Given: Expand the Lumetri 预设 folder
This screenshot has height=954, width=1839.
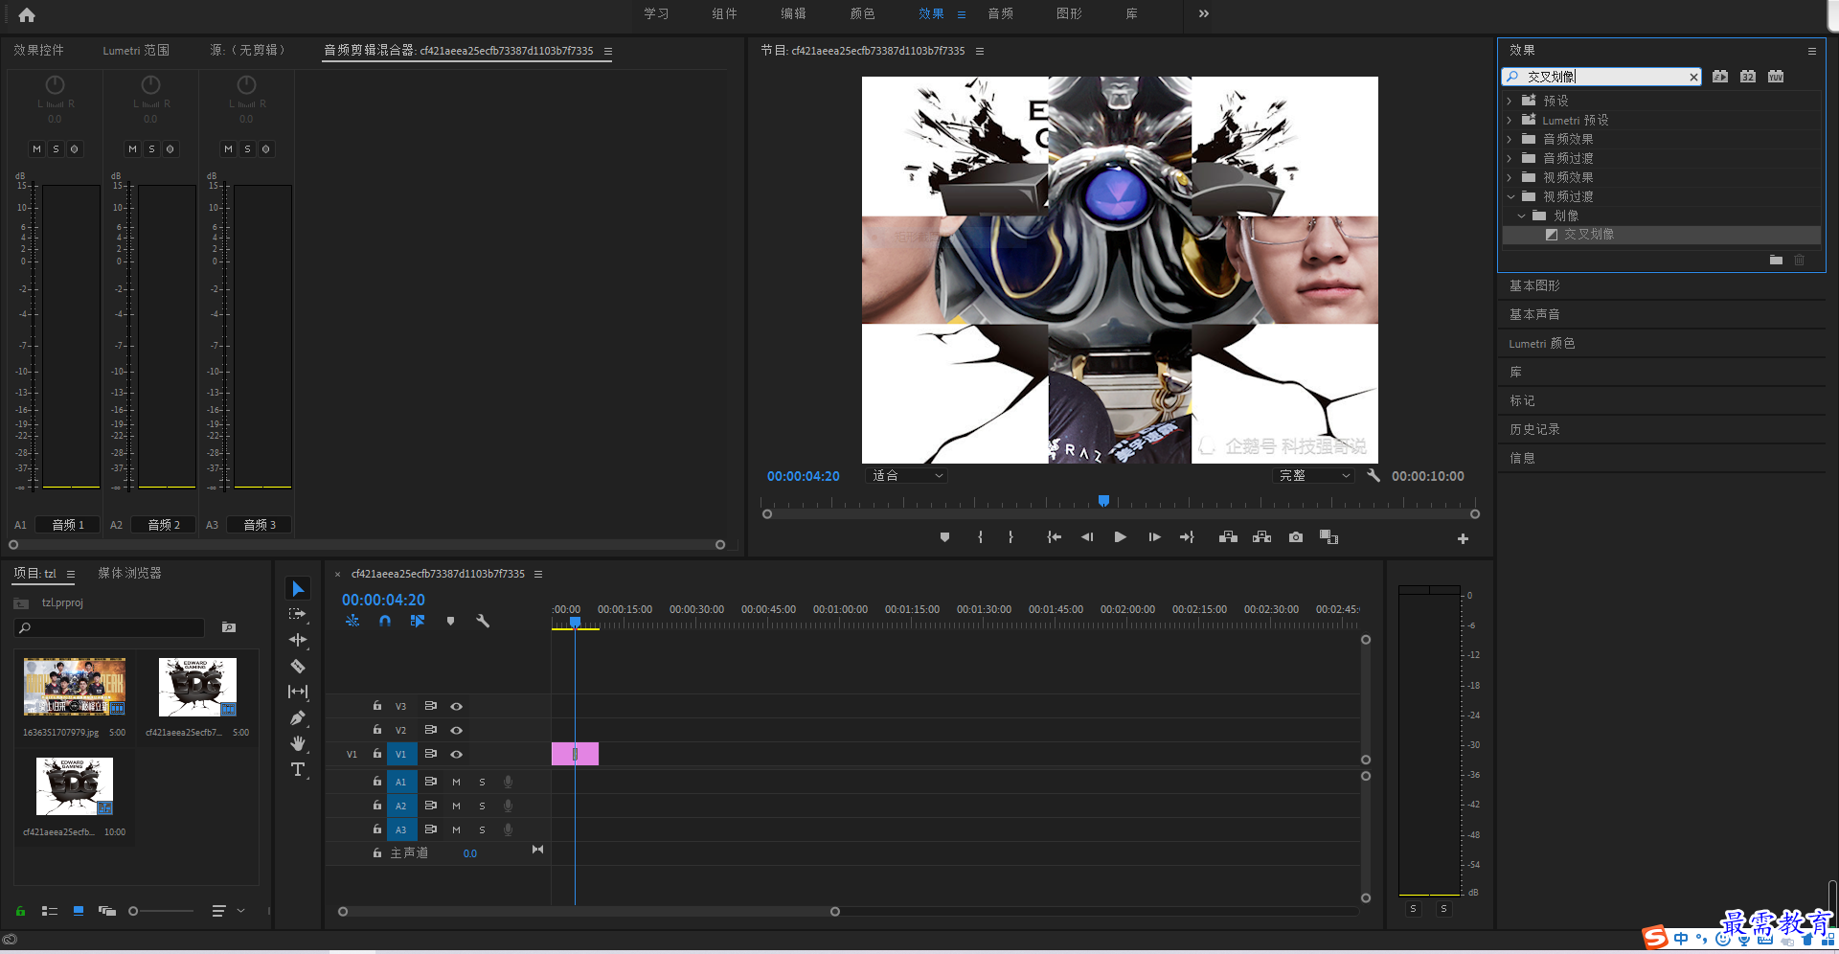Looking at the screenshot, I should click(x=1510, y=120).
